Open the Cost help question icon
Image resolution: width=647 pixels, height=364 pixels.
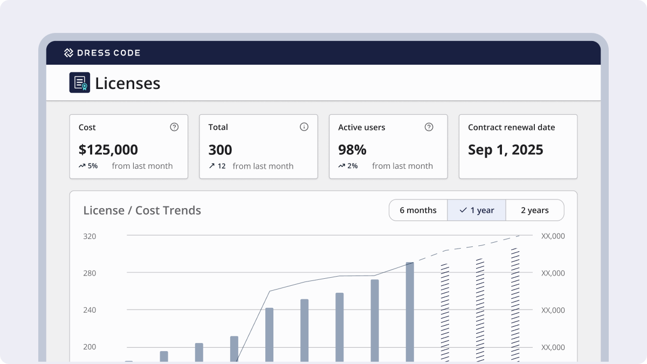(174, 127)
